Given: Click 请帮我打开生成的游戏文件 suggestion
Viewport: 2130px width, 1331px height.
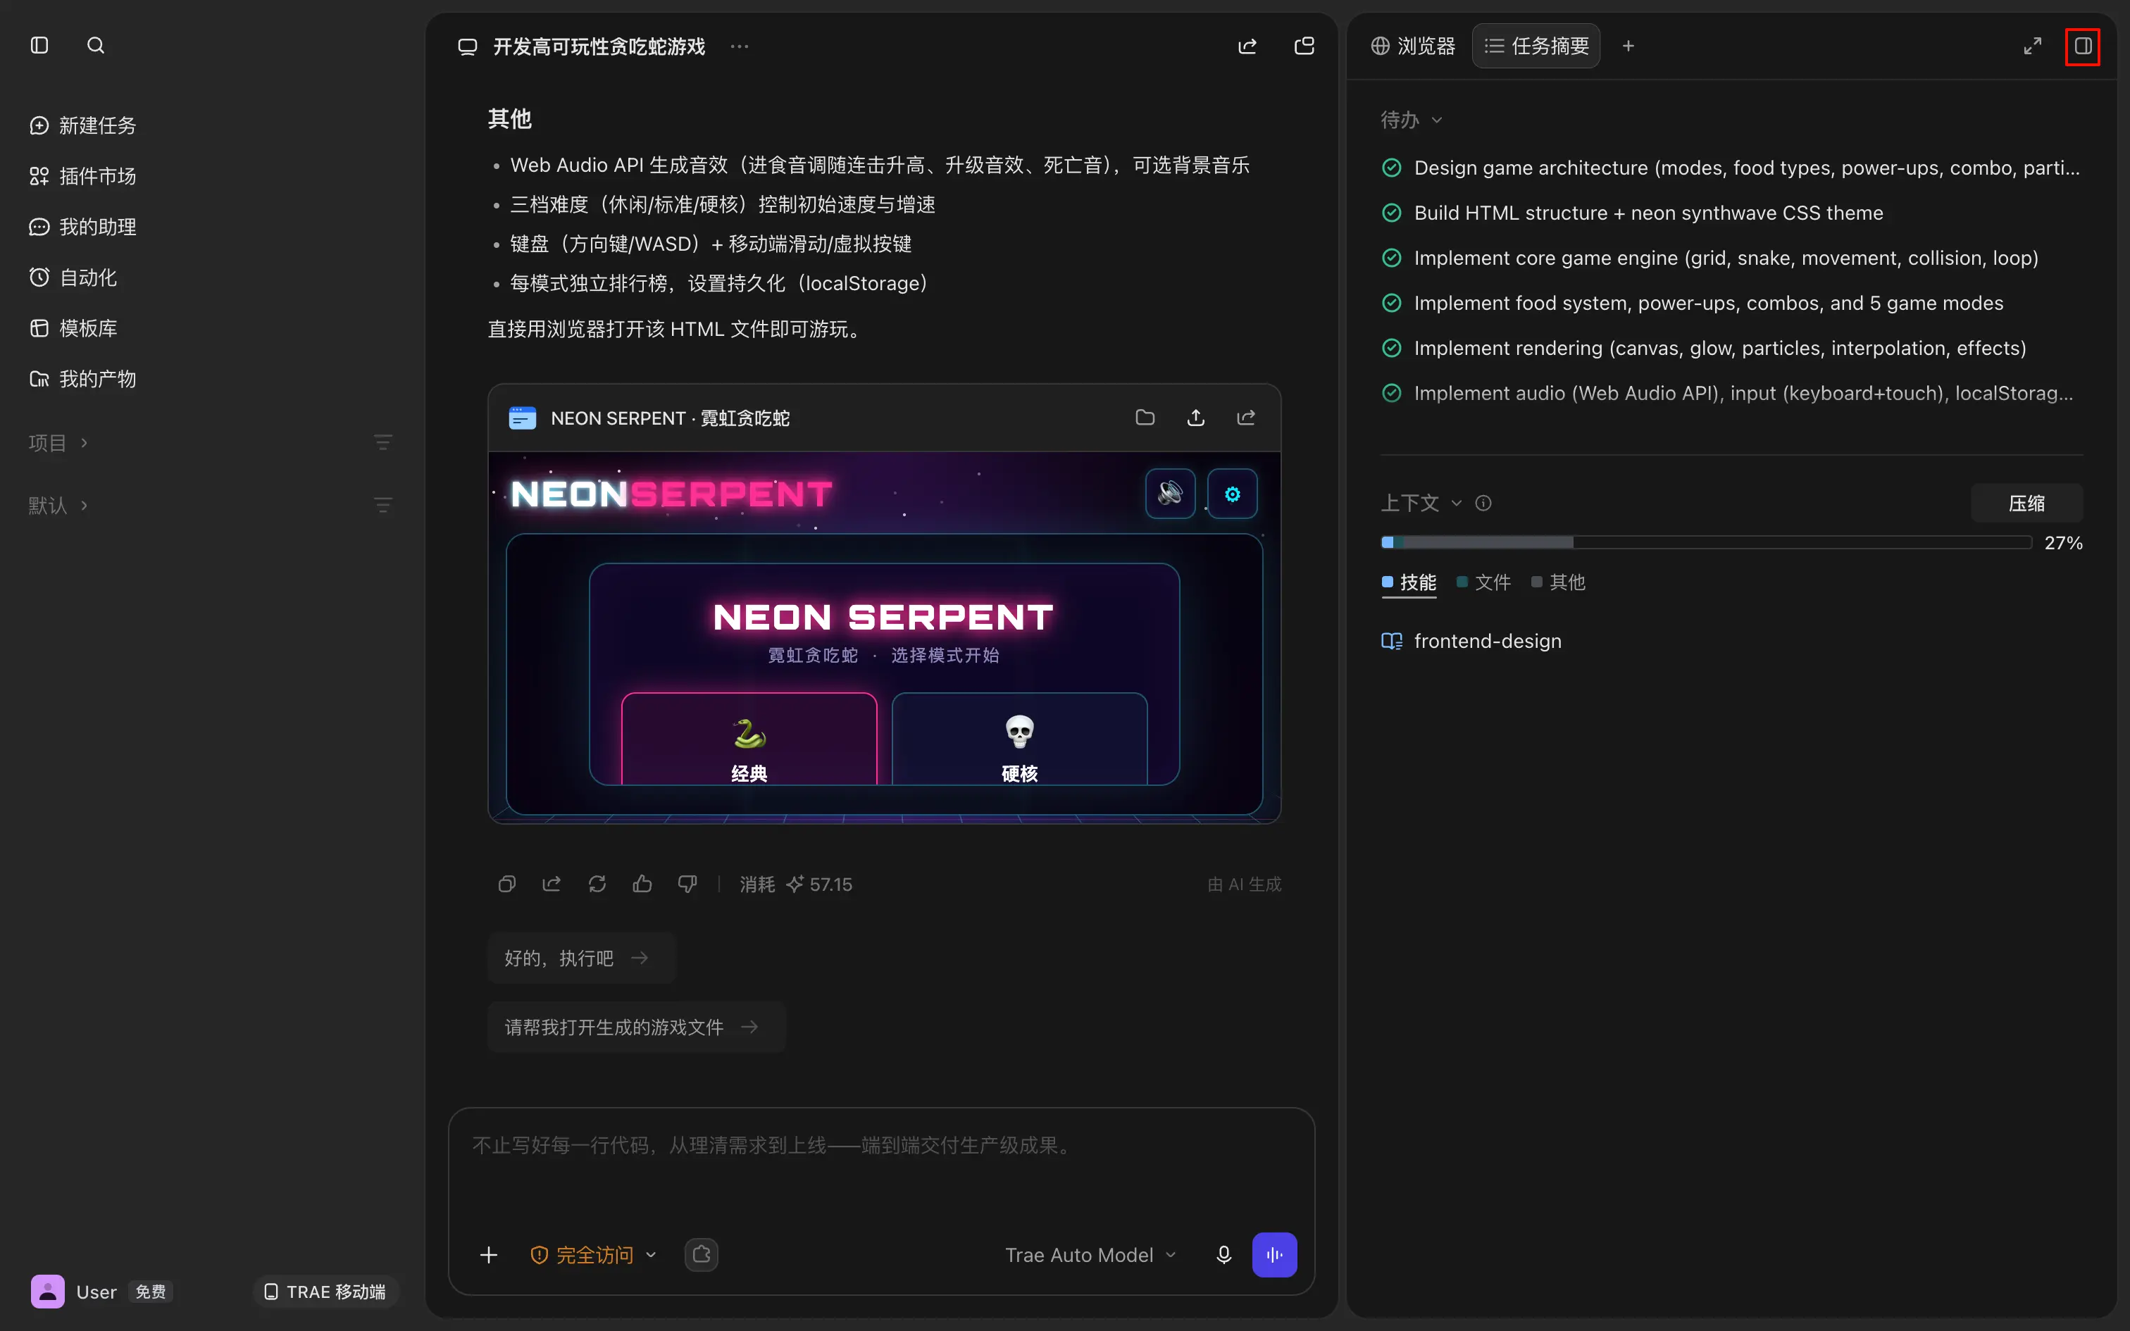Looking at the screenshot, I should (x=636, y=1027).
